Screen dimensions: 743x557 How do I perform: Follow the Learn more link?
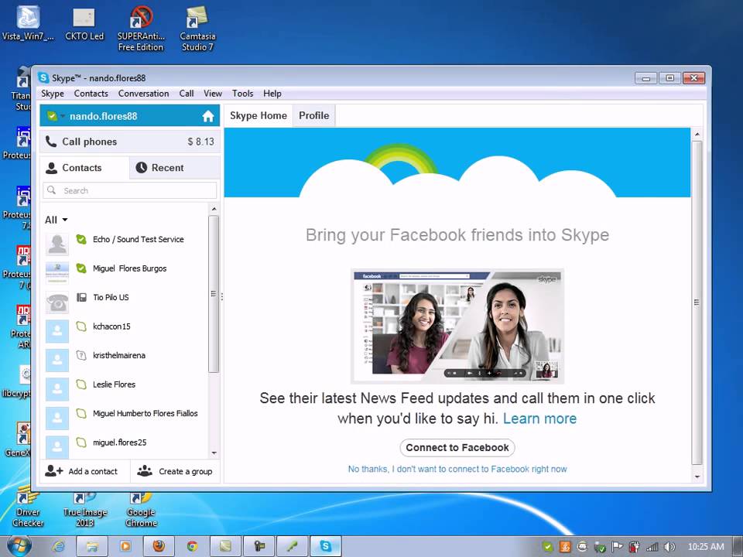539,419
